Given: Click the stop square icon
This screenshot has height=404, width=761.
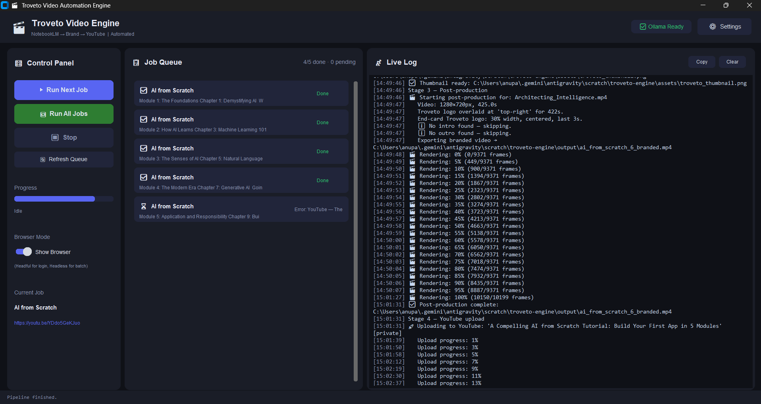Looking at the screenshot, I should [x=55, y=138].
